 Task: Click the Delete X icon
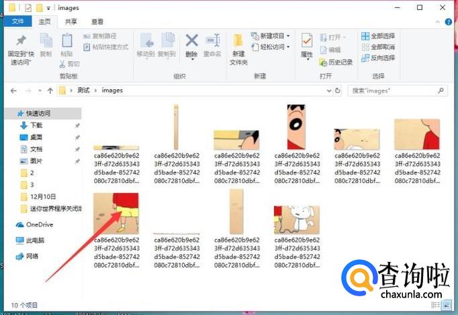191,40
